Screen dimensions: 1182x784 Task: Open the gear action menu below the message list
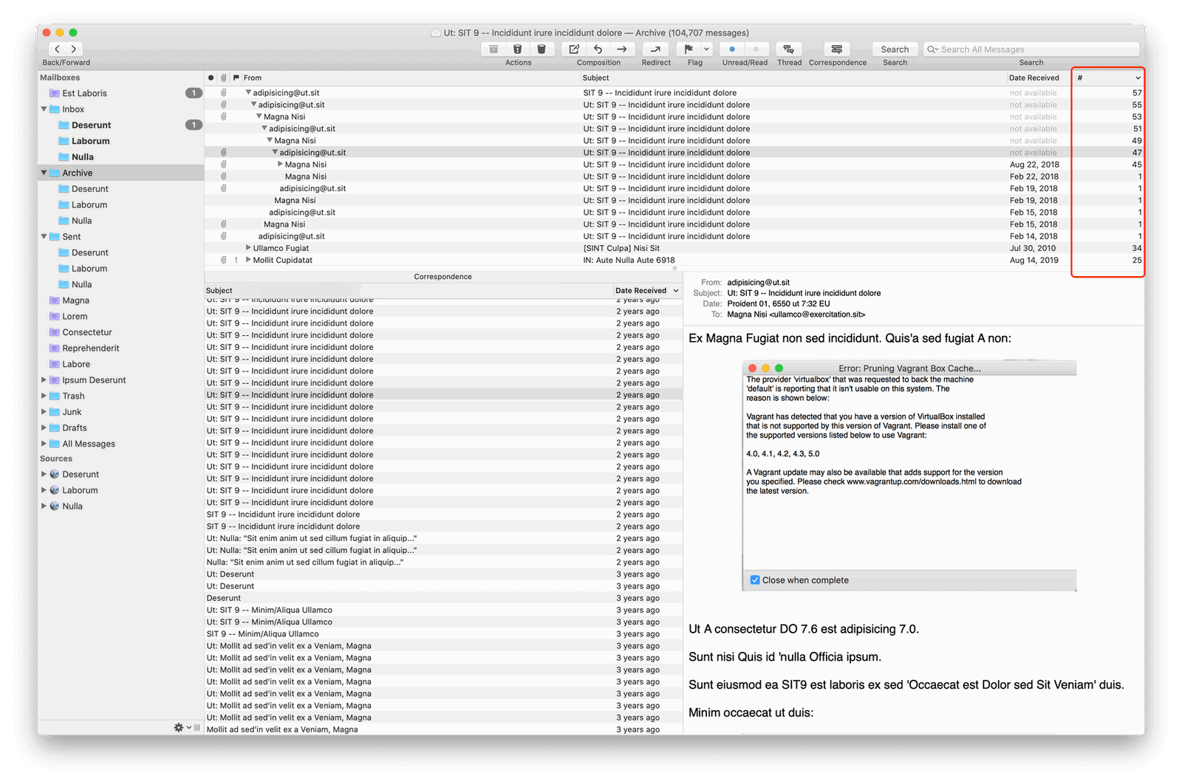pyautogui.click(x=177, y=728)
